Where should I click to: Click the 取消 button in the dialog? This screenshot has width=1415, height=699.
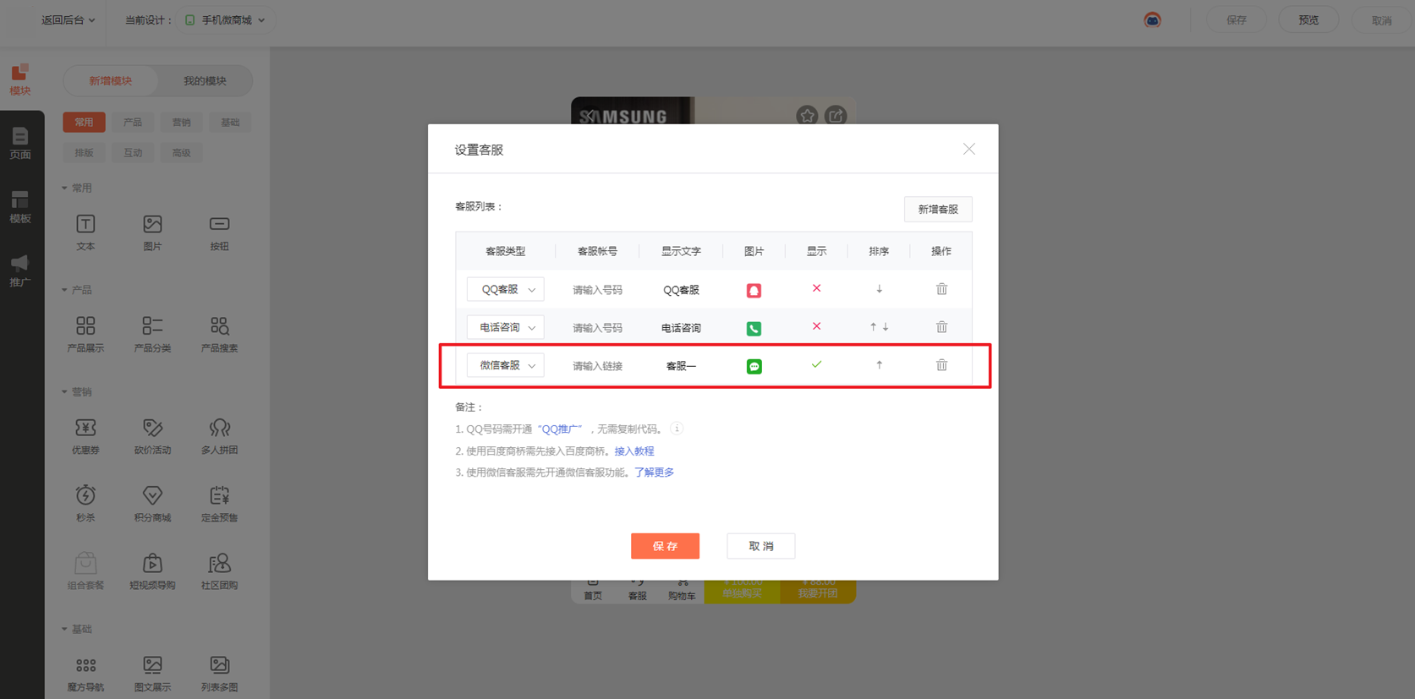760,546
